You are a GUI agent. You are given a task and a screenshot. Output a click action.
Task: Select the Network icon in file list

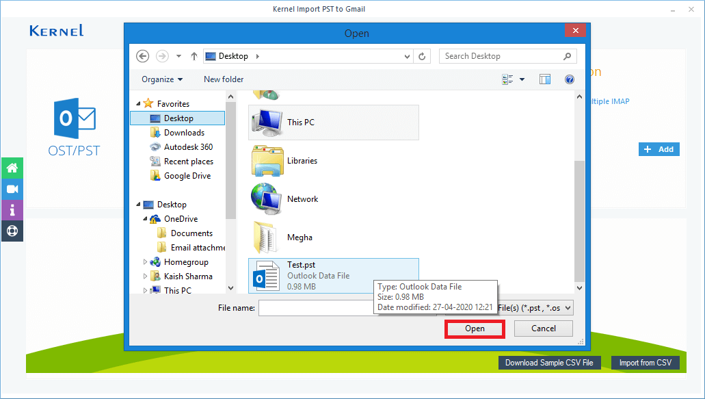(x=267, y=199)
